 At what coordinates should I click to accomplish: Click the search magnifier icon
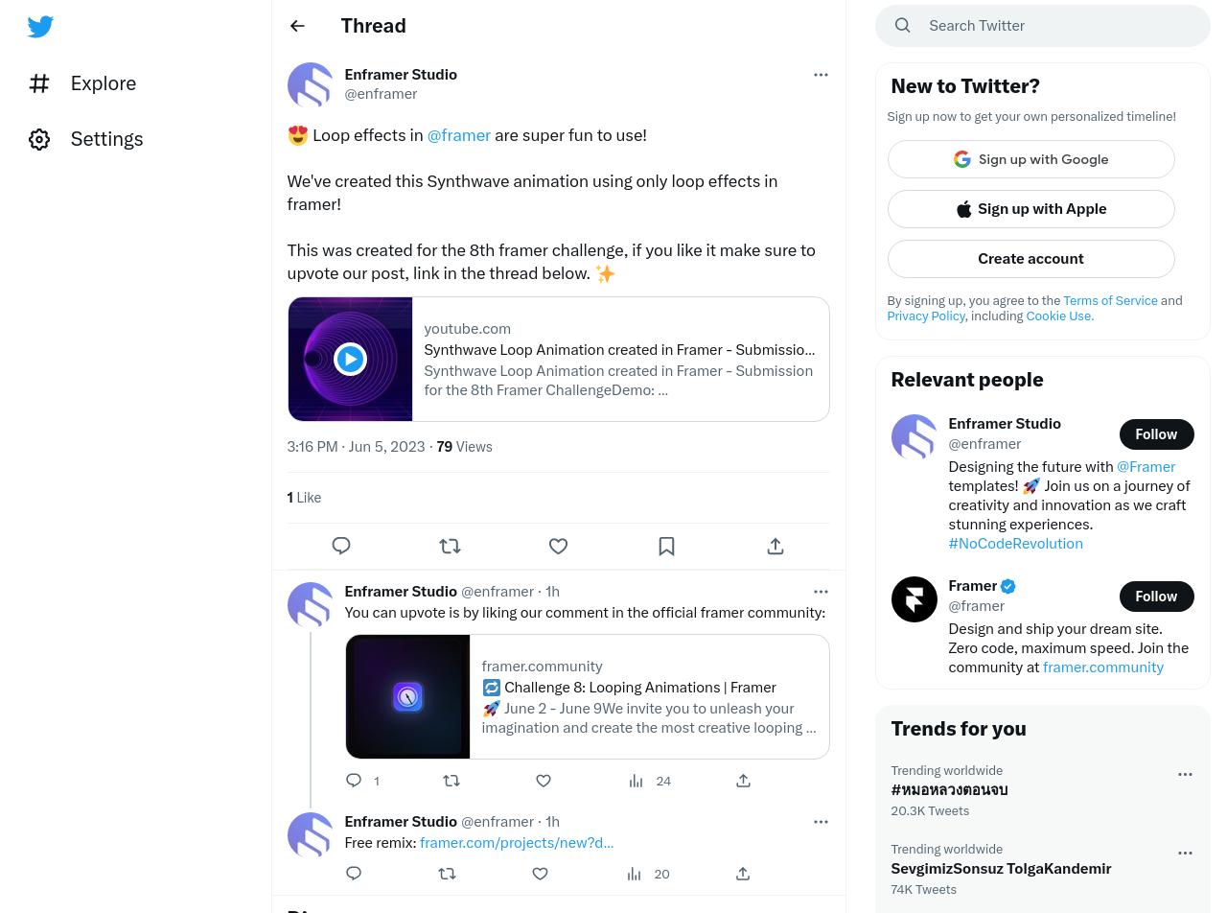pyautogui.click(x=902, y=25)
